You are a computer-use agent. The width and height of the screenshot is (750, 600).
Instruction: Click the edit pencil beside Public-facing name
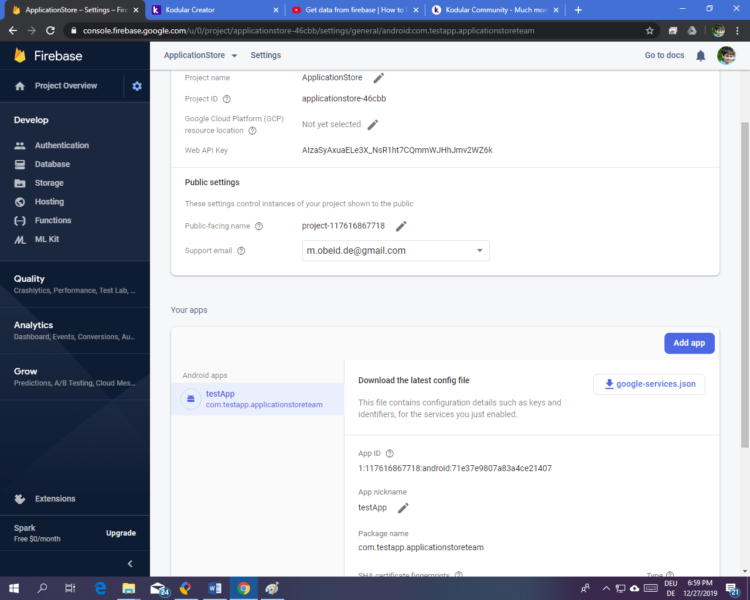(401, 226)
